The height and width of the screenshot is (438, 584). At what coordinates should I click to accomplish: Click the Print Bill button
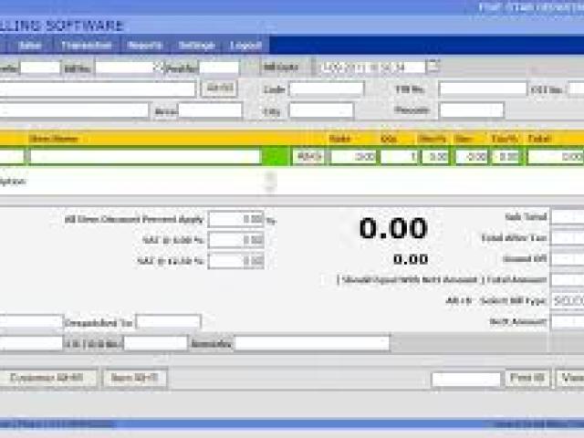point(527,378)
